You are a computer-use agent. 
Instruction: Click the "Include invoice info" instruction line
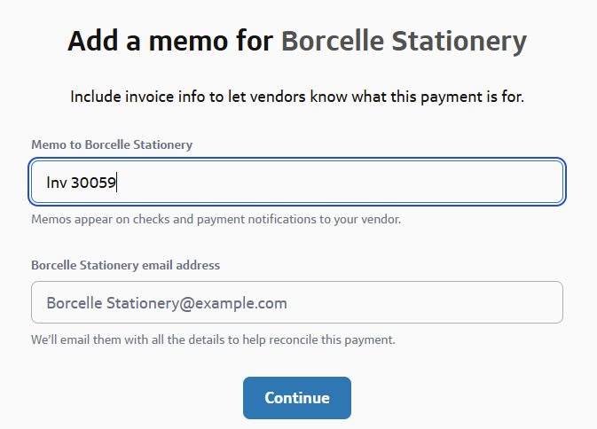[x=297, y=96]
